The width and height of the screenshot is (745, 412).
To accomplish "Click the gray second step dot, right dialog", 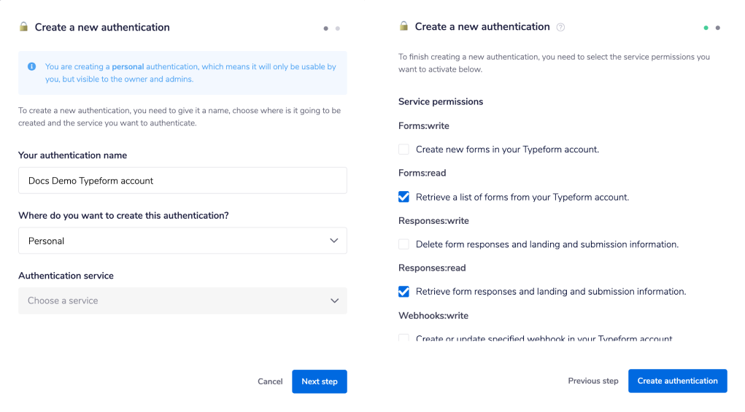I will [x=718, y=28].
